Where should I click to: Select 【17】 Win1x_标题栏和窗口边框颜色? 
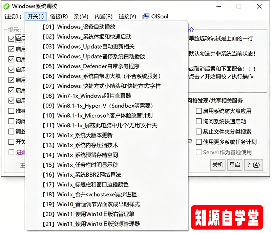[x=106, y=185]
